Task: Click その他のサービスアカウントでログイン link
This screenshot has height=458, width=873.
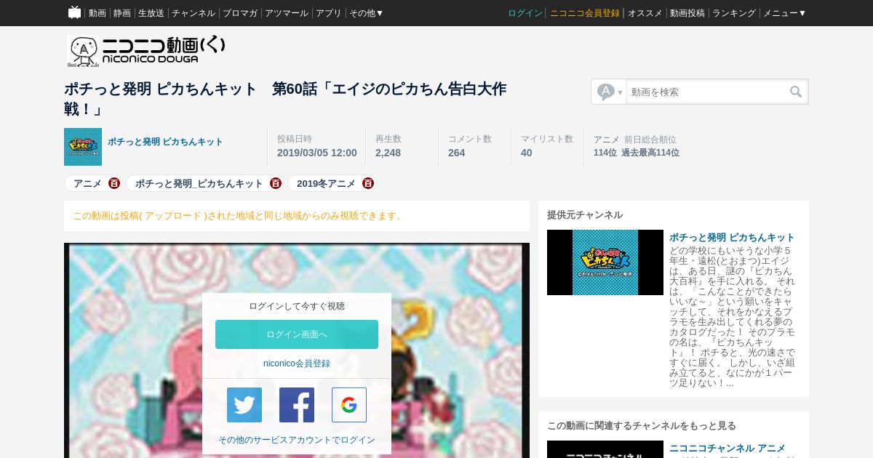Action: tap(297, 440)
